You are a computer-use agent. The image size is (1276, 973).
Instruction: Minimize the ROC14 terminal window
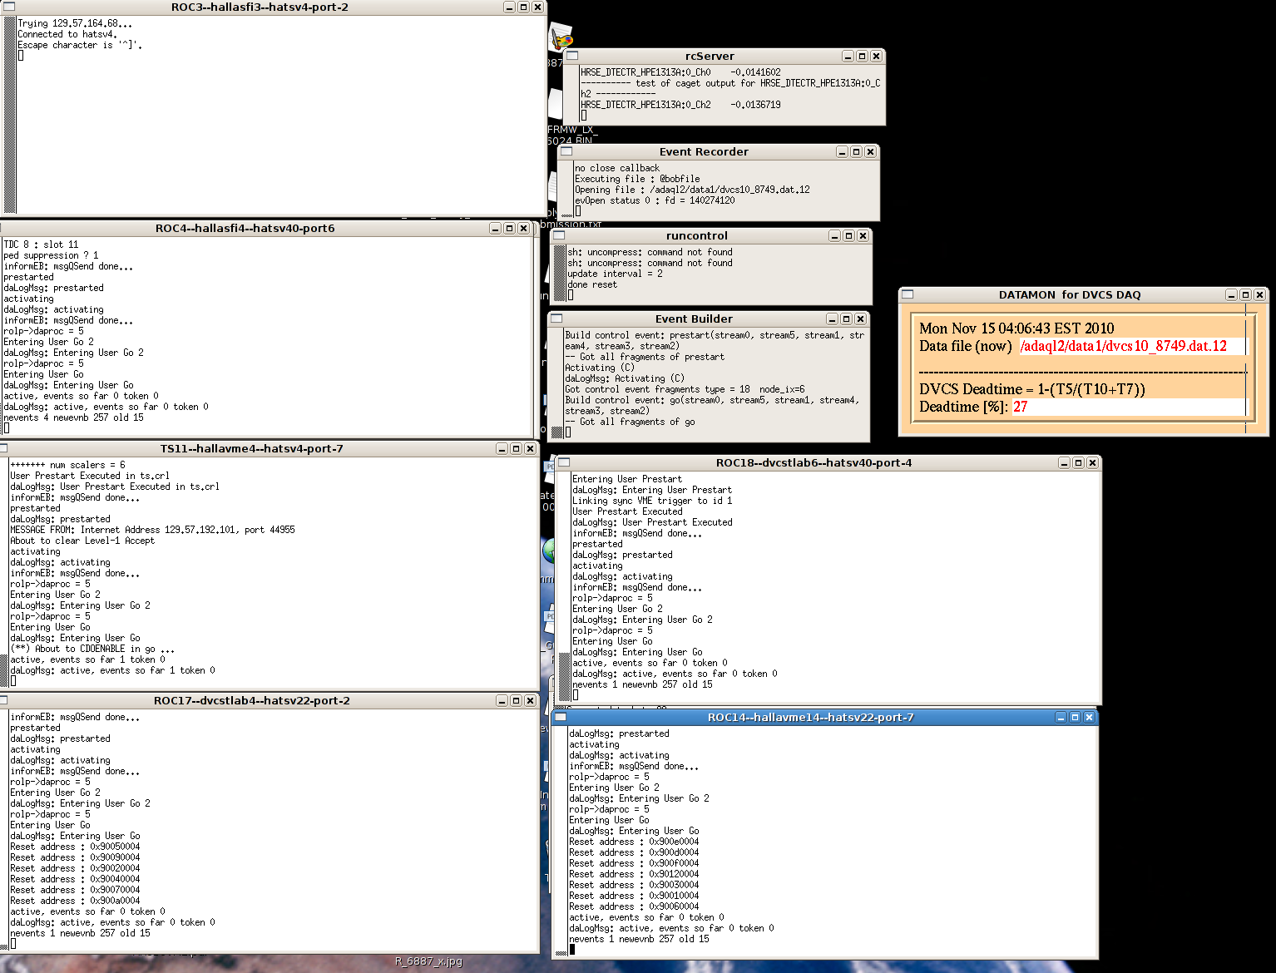[x=1061, y=717]
